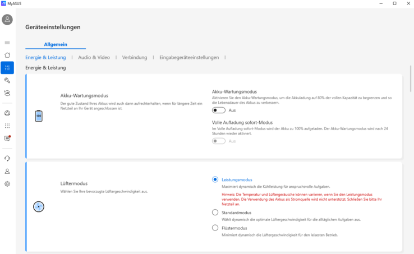Open Eingabegeräteeinstellungen section

coord(189,57)
